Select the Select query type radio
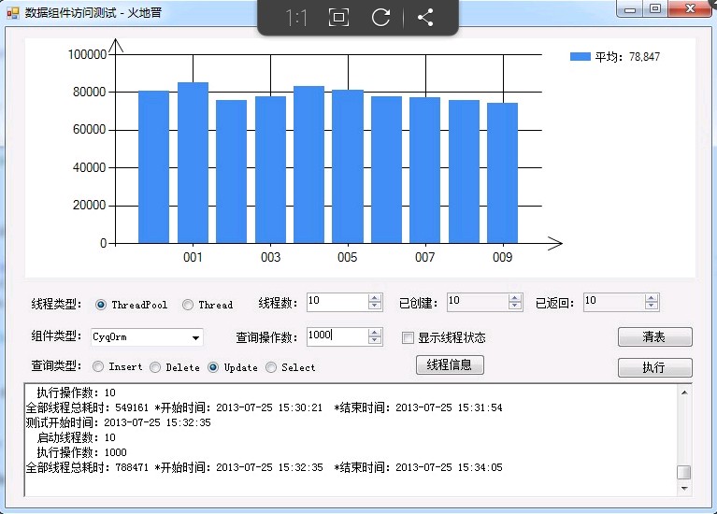This screenshot has height=514, width=717. [271, 367]
